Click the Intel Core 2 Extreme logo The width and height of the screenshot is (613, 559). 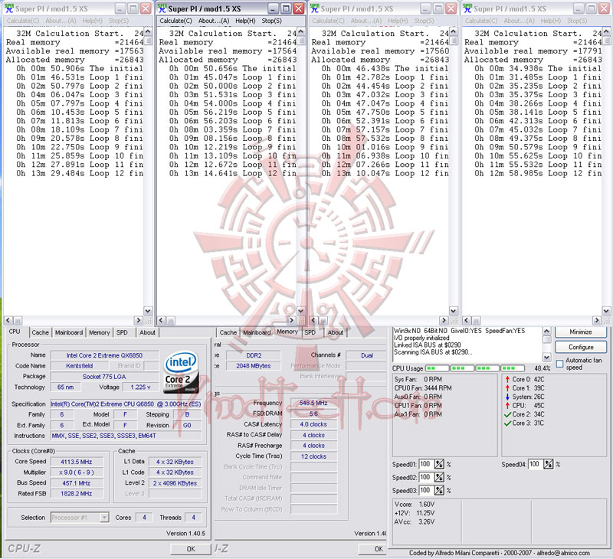click(181, 371)
